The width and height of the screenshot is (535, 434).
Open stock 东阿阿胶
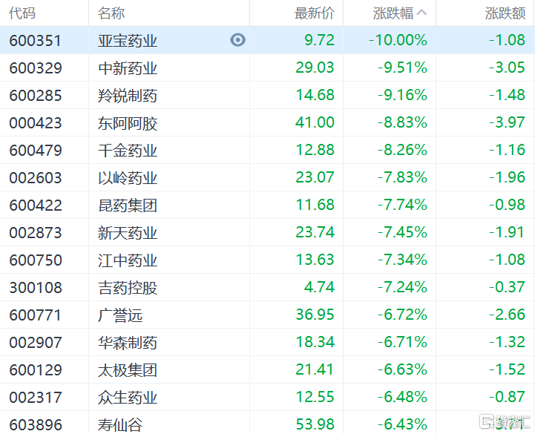[128, 123]
